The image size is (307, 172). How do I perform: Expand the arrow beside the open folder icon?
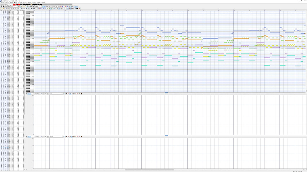pyautogui.click(x=5, y=9)
